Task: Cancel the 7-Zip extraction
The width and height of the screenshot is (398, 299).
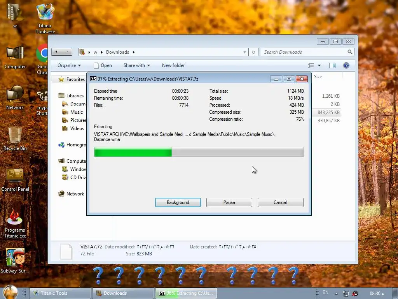Action: [x=280, y=202]
